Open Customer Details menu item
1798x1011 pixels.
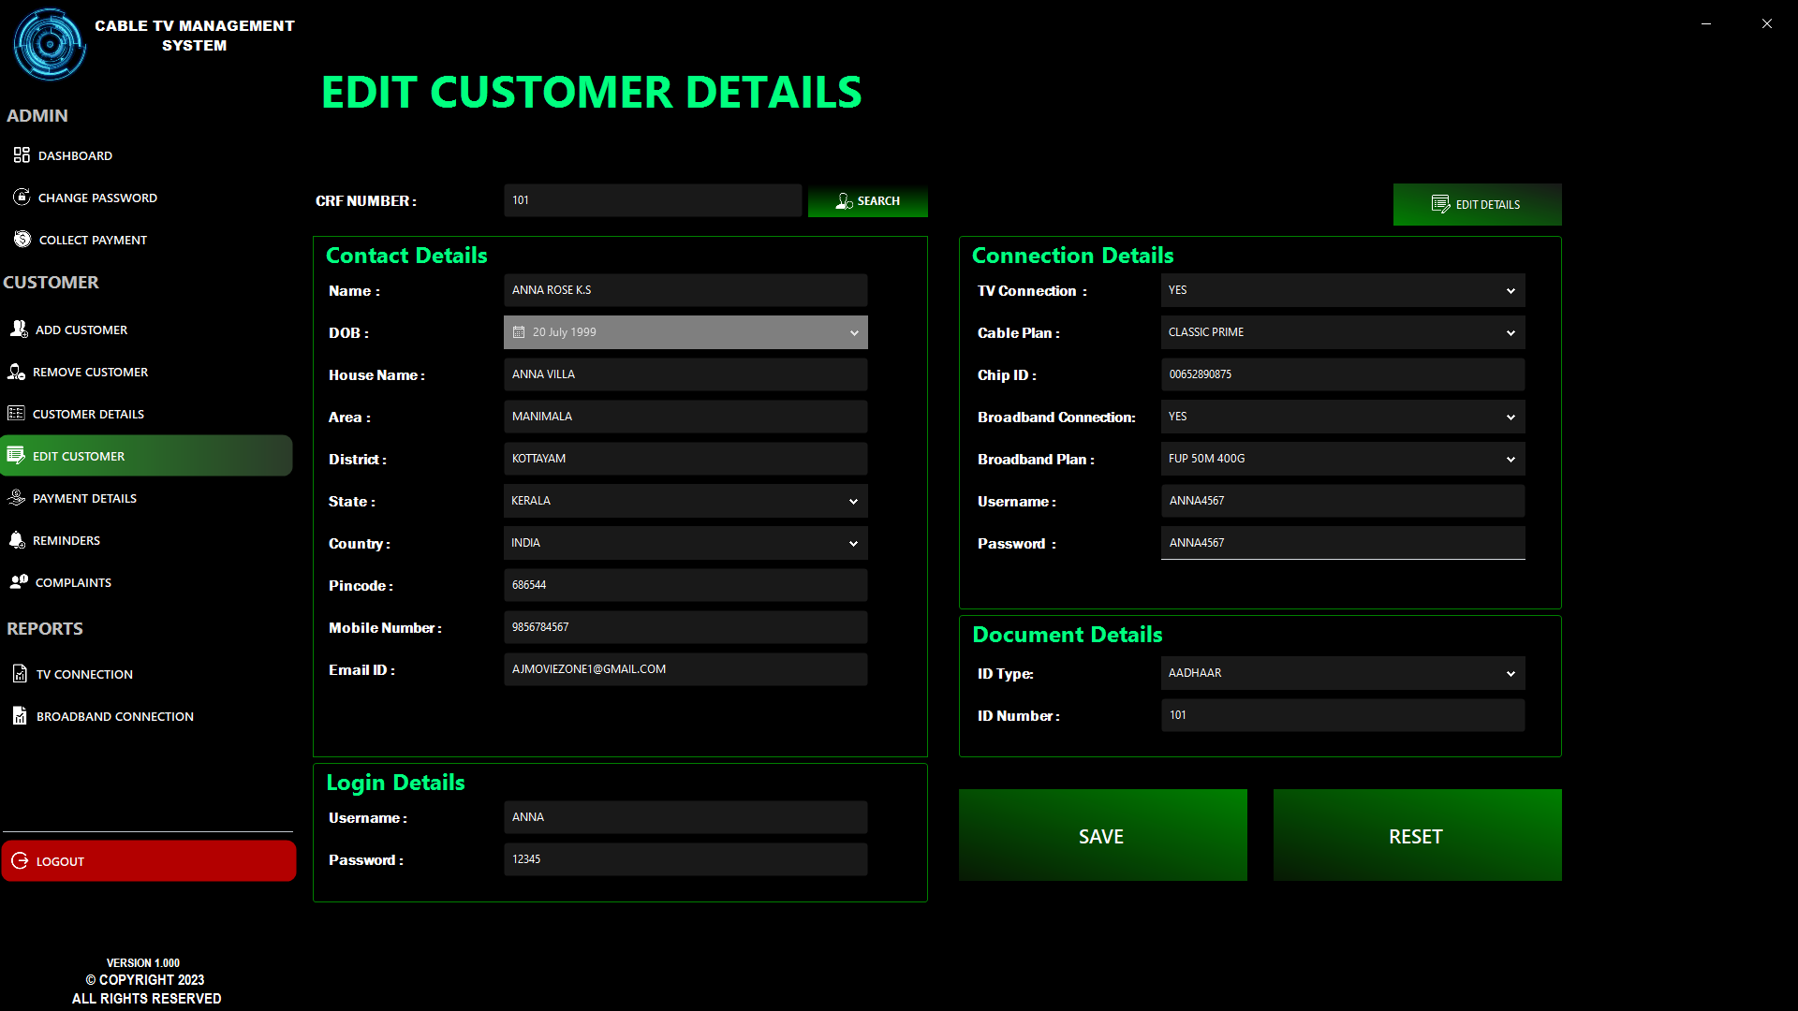point(88,414)
